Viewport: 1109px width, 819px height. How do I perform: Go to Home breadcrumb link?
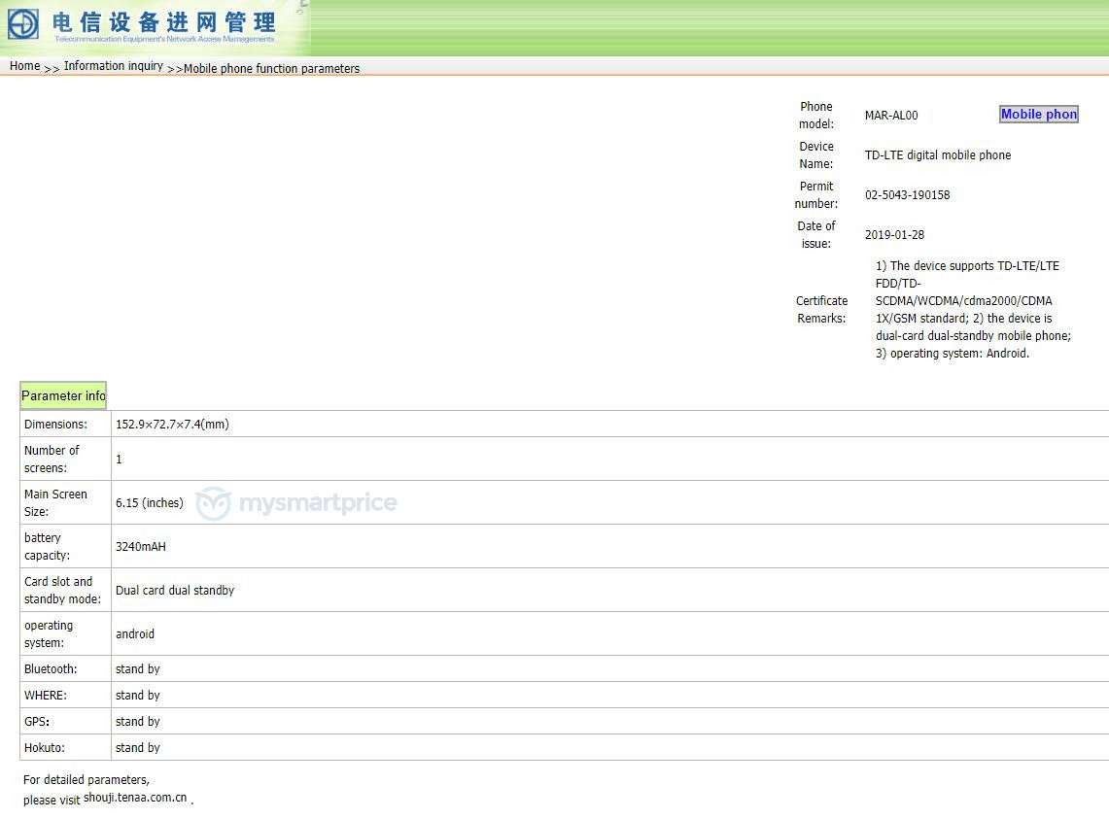24,66
